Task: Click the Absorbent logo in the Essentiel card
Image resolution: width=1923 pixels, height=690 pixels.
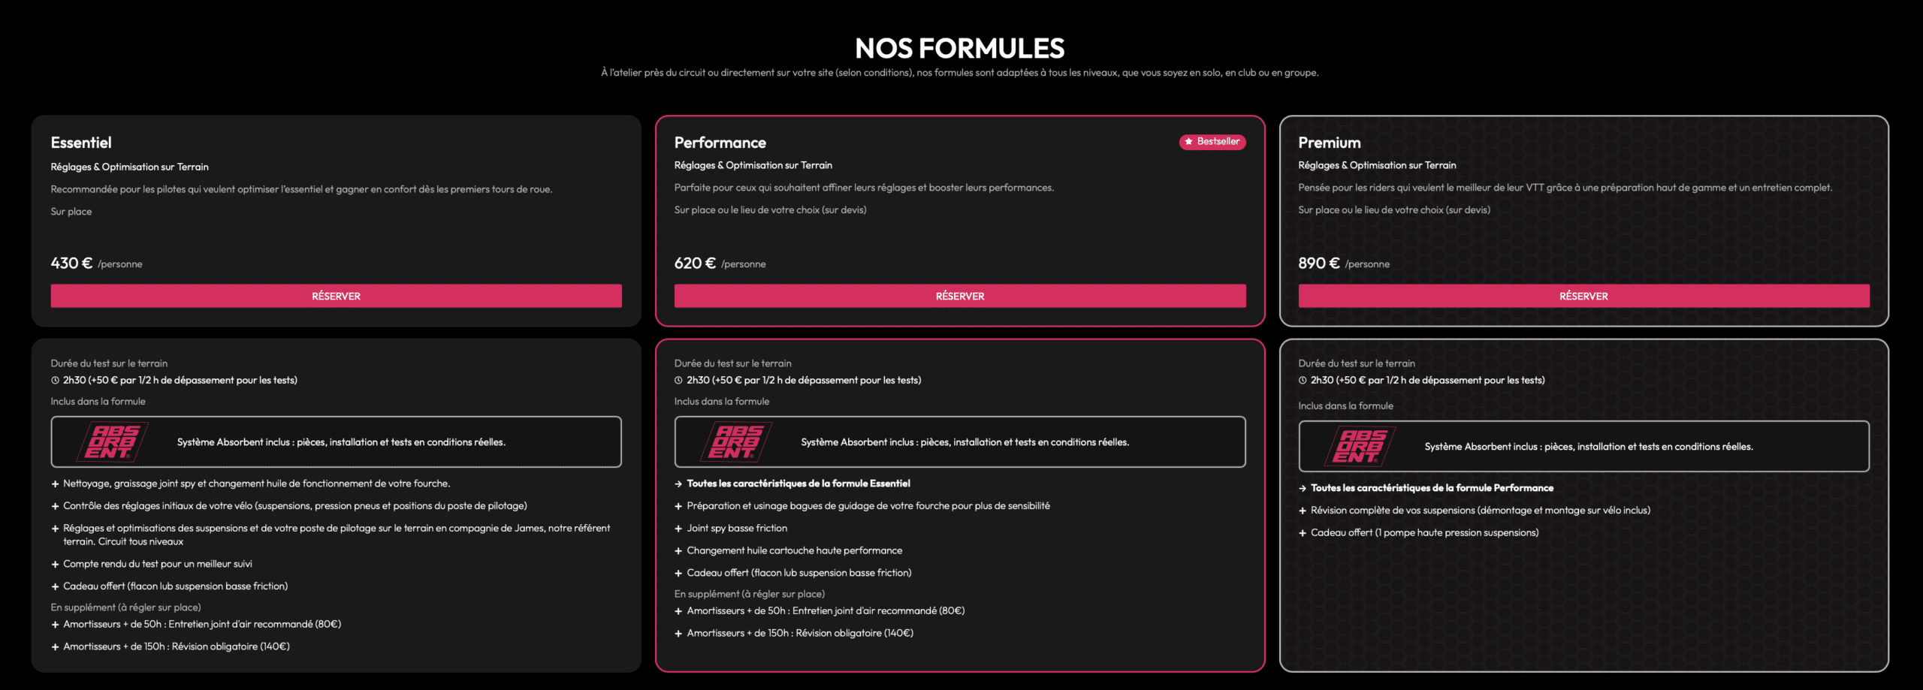Action: pos(113,441)
